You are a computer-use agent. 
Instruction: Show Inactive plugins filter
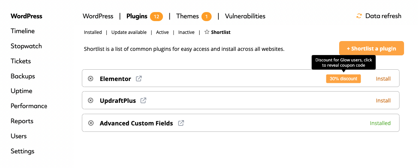[x=186, y=32]
